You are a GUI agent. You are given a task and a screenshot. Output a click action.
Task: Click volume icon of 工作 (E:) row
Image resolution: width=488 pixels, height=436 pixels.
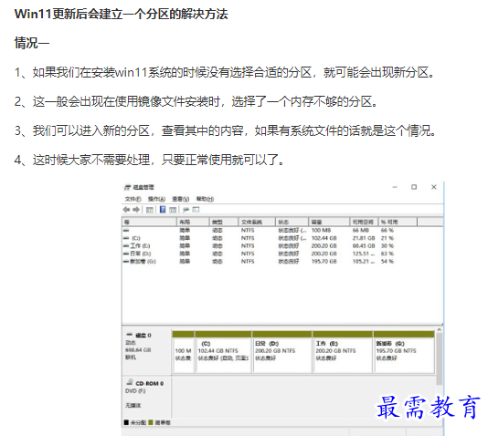point(126,246)
